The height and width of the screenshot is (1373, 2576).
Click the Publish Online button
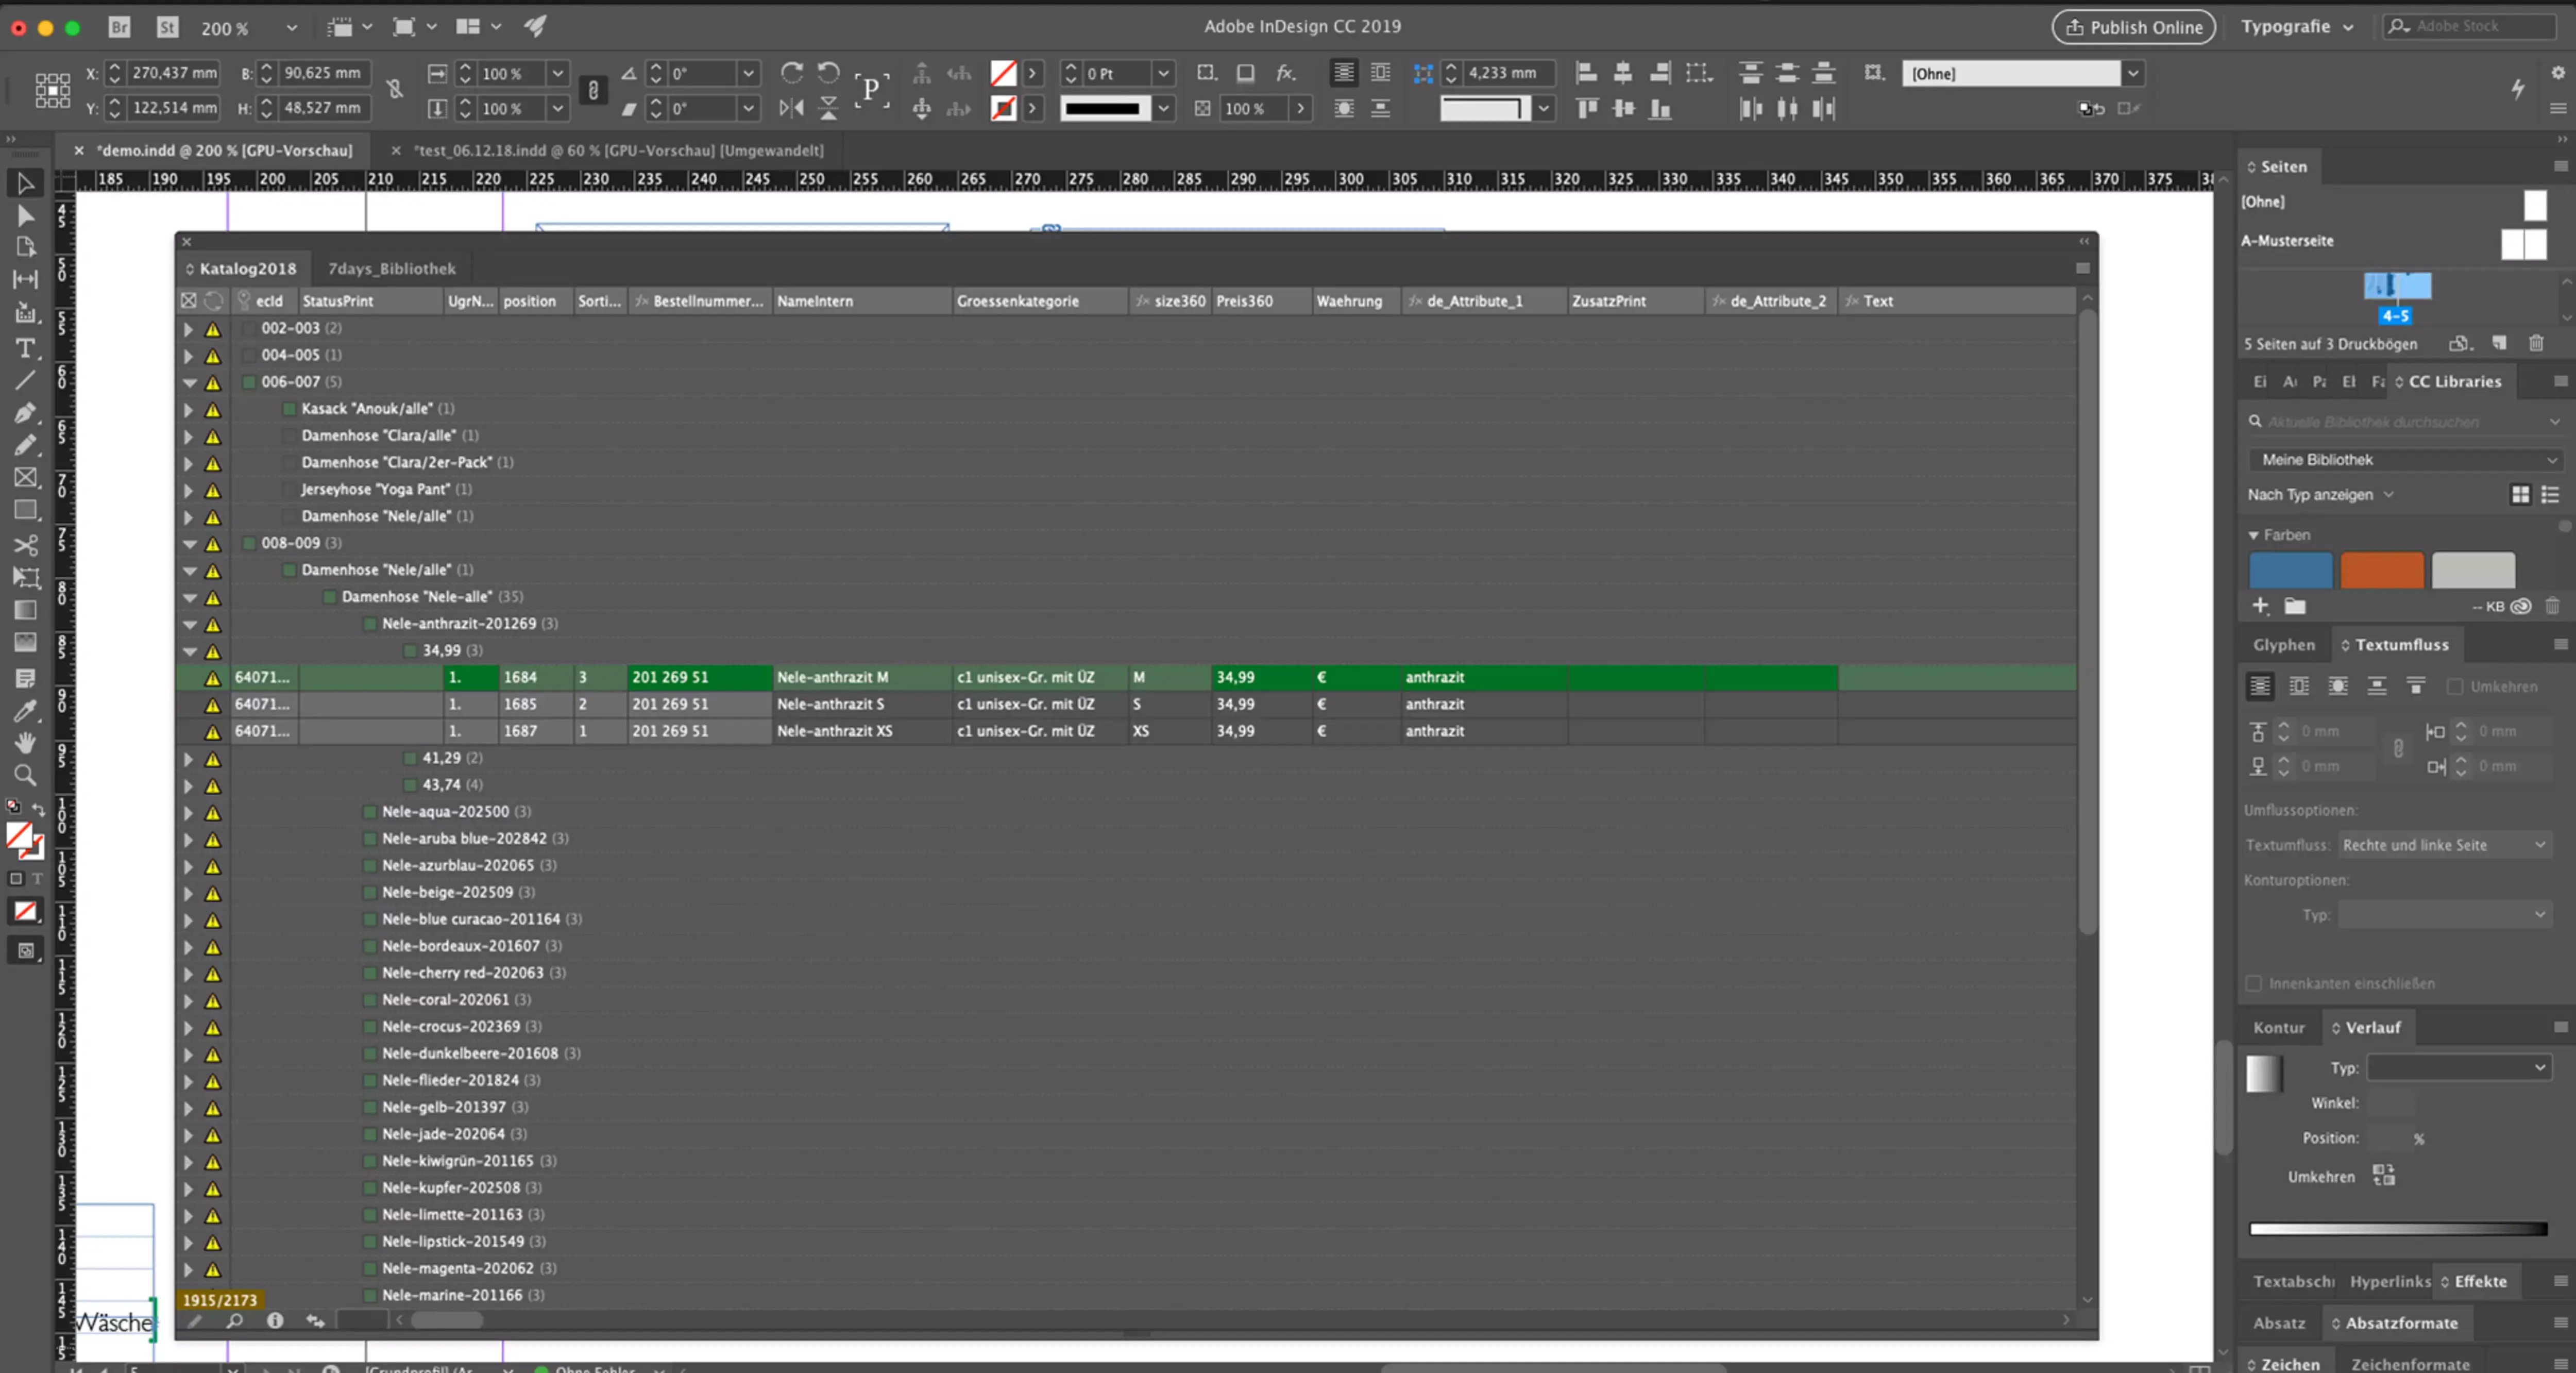point(2134,27)
